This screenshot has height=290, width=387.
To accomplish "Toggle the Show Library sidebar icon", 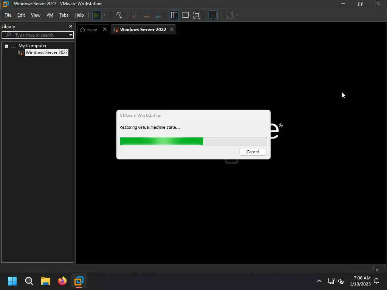I will [x=174, y=15].
